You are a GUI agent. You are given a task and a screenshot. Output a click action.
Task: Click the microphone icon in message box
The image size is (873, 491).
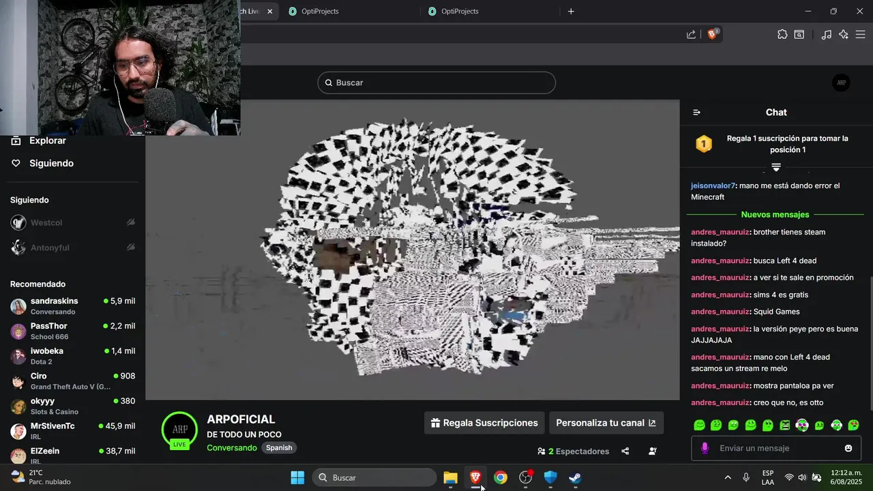705,448
